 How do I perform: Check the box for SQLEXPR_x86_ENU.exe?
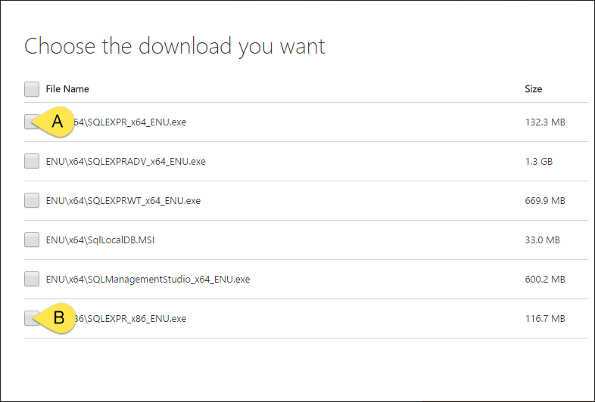30,318
